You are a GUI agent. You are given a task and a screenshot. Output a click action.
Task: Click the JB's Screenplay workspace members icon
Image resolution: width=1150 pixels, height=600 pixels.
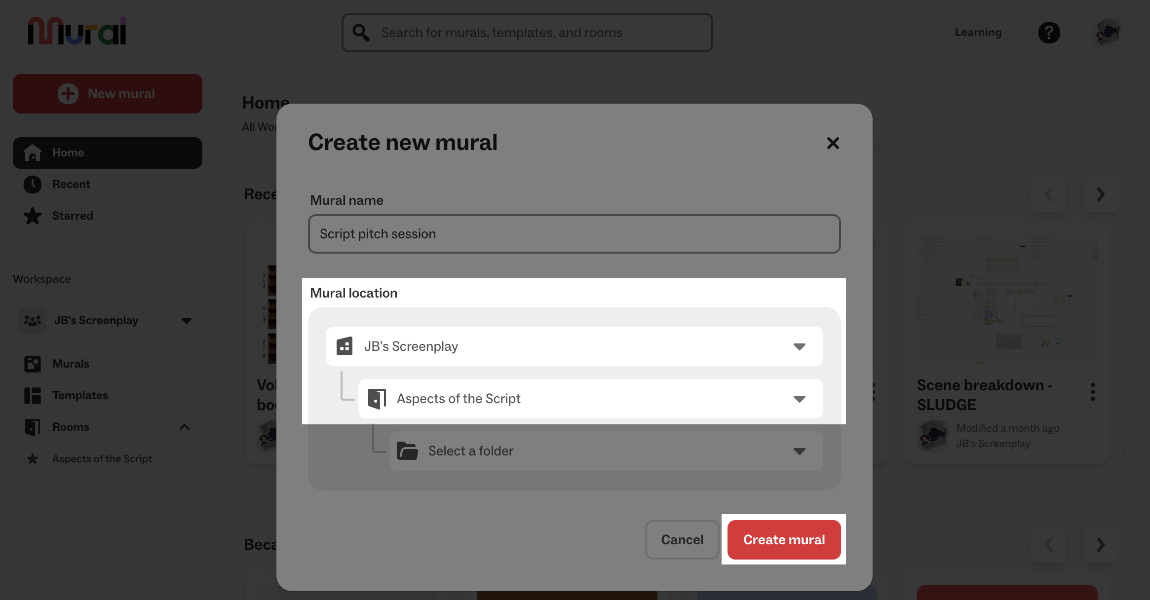click(32, 320)
